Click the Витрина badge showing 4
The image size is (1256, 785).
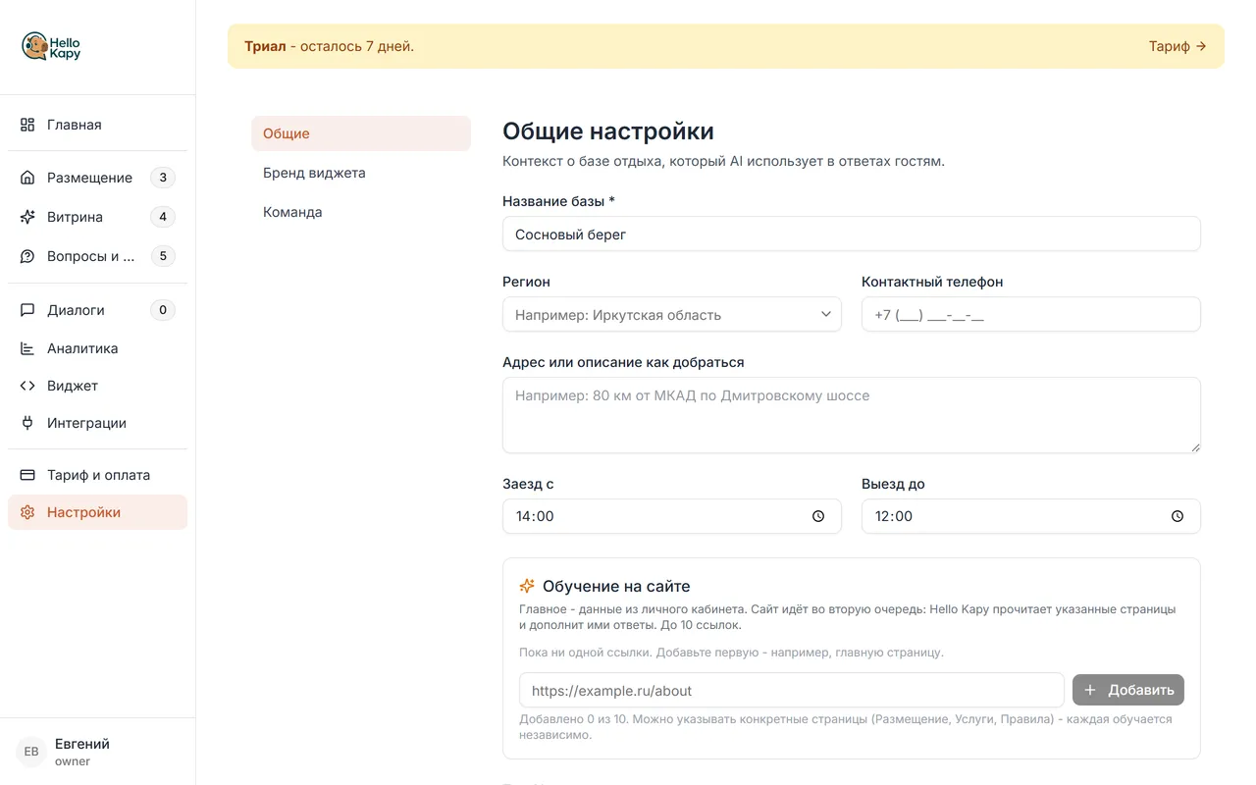(163, 217)
